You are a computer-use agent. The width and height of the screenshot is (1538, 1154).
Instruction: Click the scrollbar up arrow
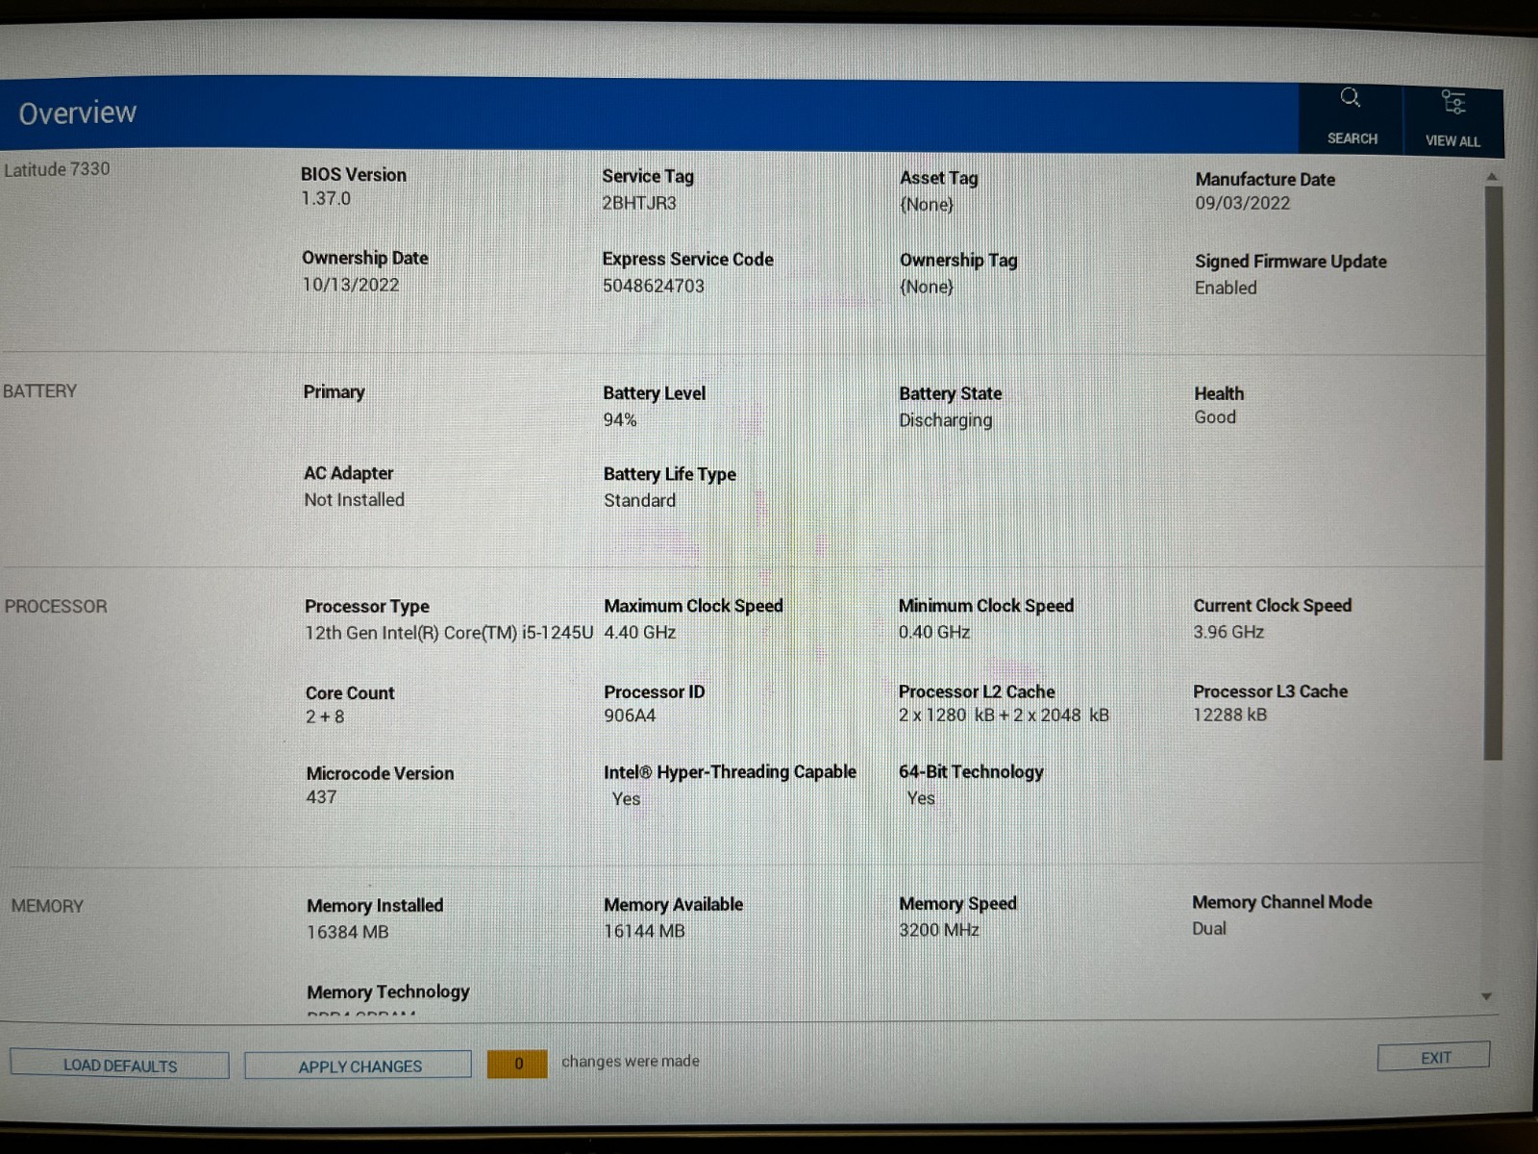[1492, 176]
